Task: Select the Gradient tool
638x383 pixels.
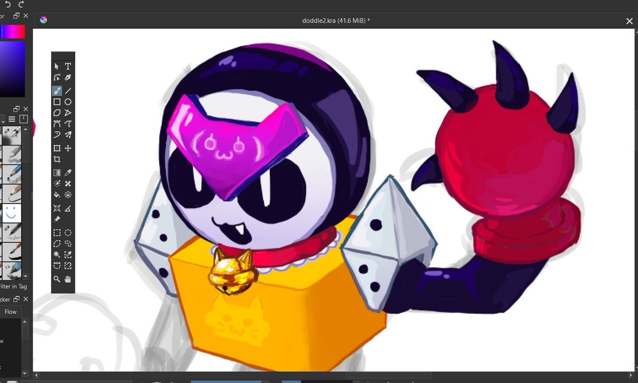Action: pyautogui.click(x=56, y=172)
